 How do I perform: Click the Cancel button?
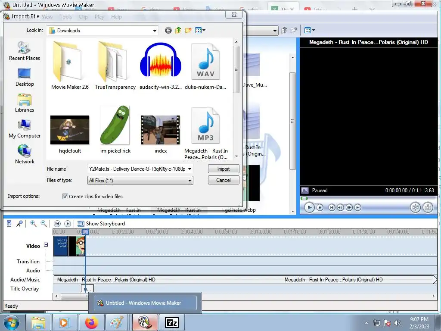pos(224,180)
